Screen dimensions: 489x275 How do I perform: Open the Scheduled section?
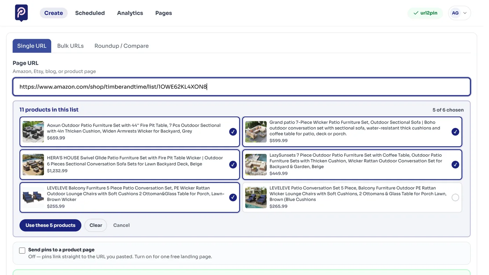(x=90, y=13)
